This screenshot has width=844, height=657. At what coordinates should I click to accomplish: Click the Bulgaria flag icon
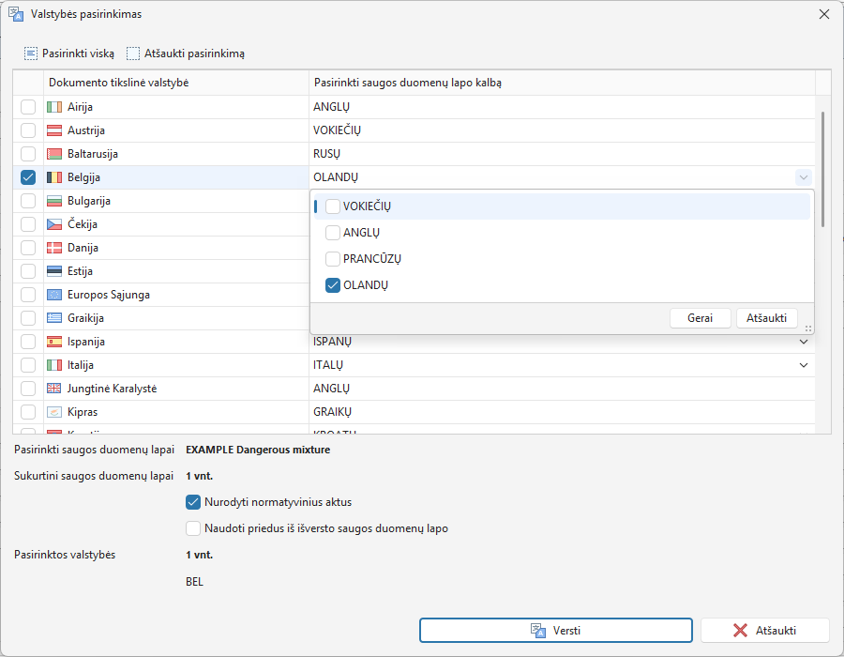(54, 201)
